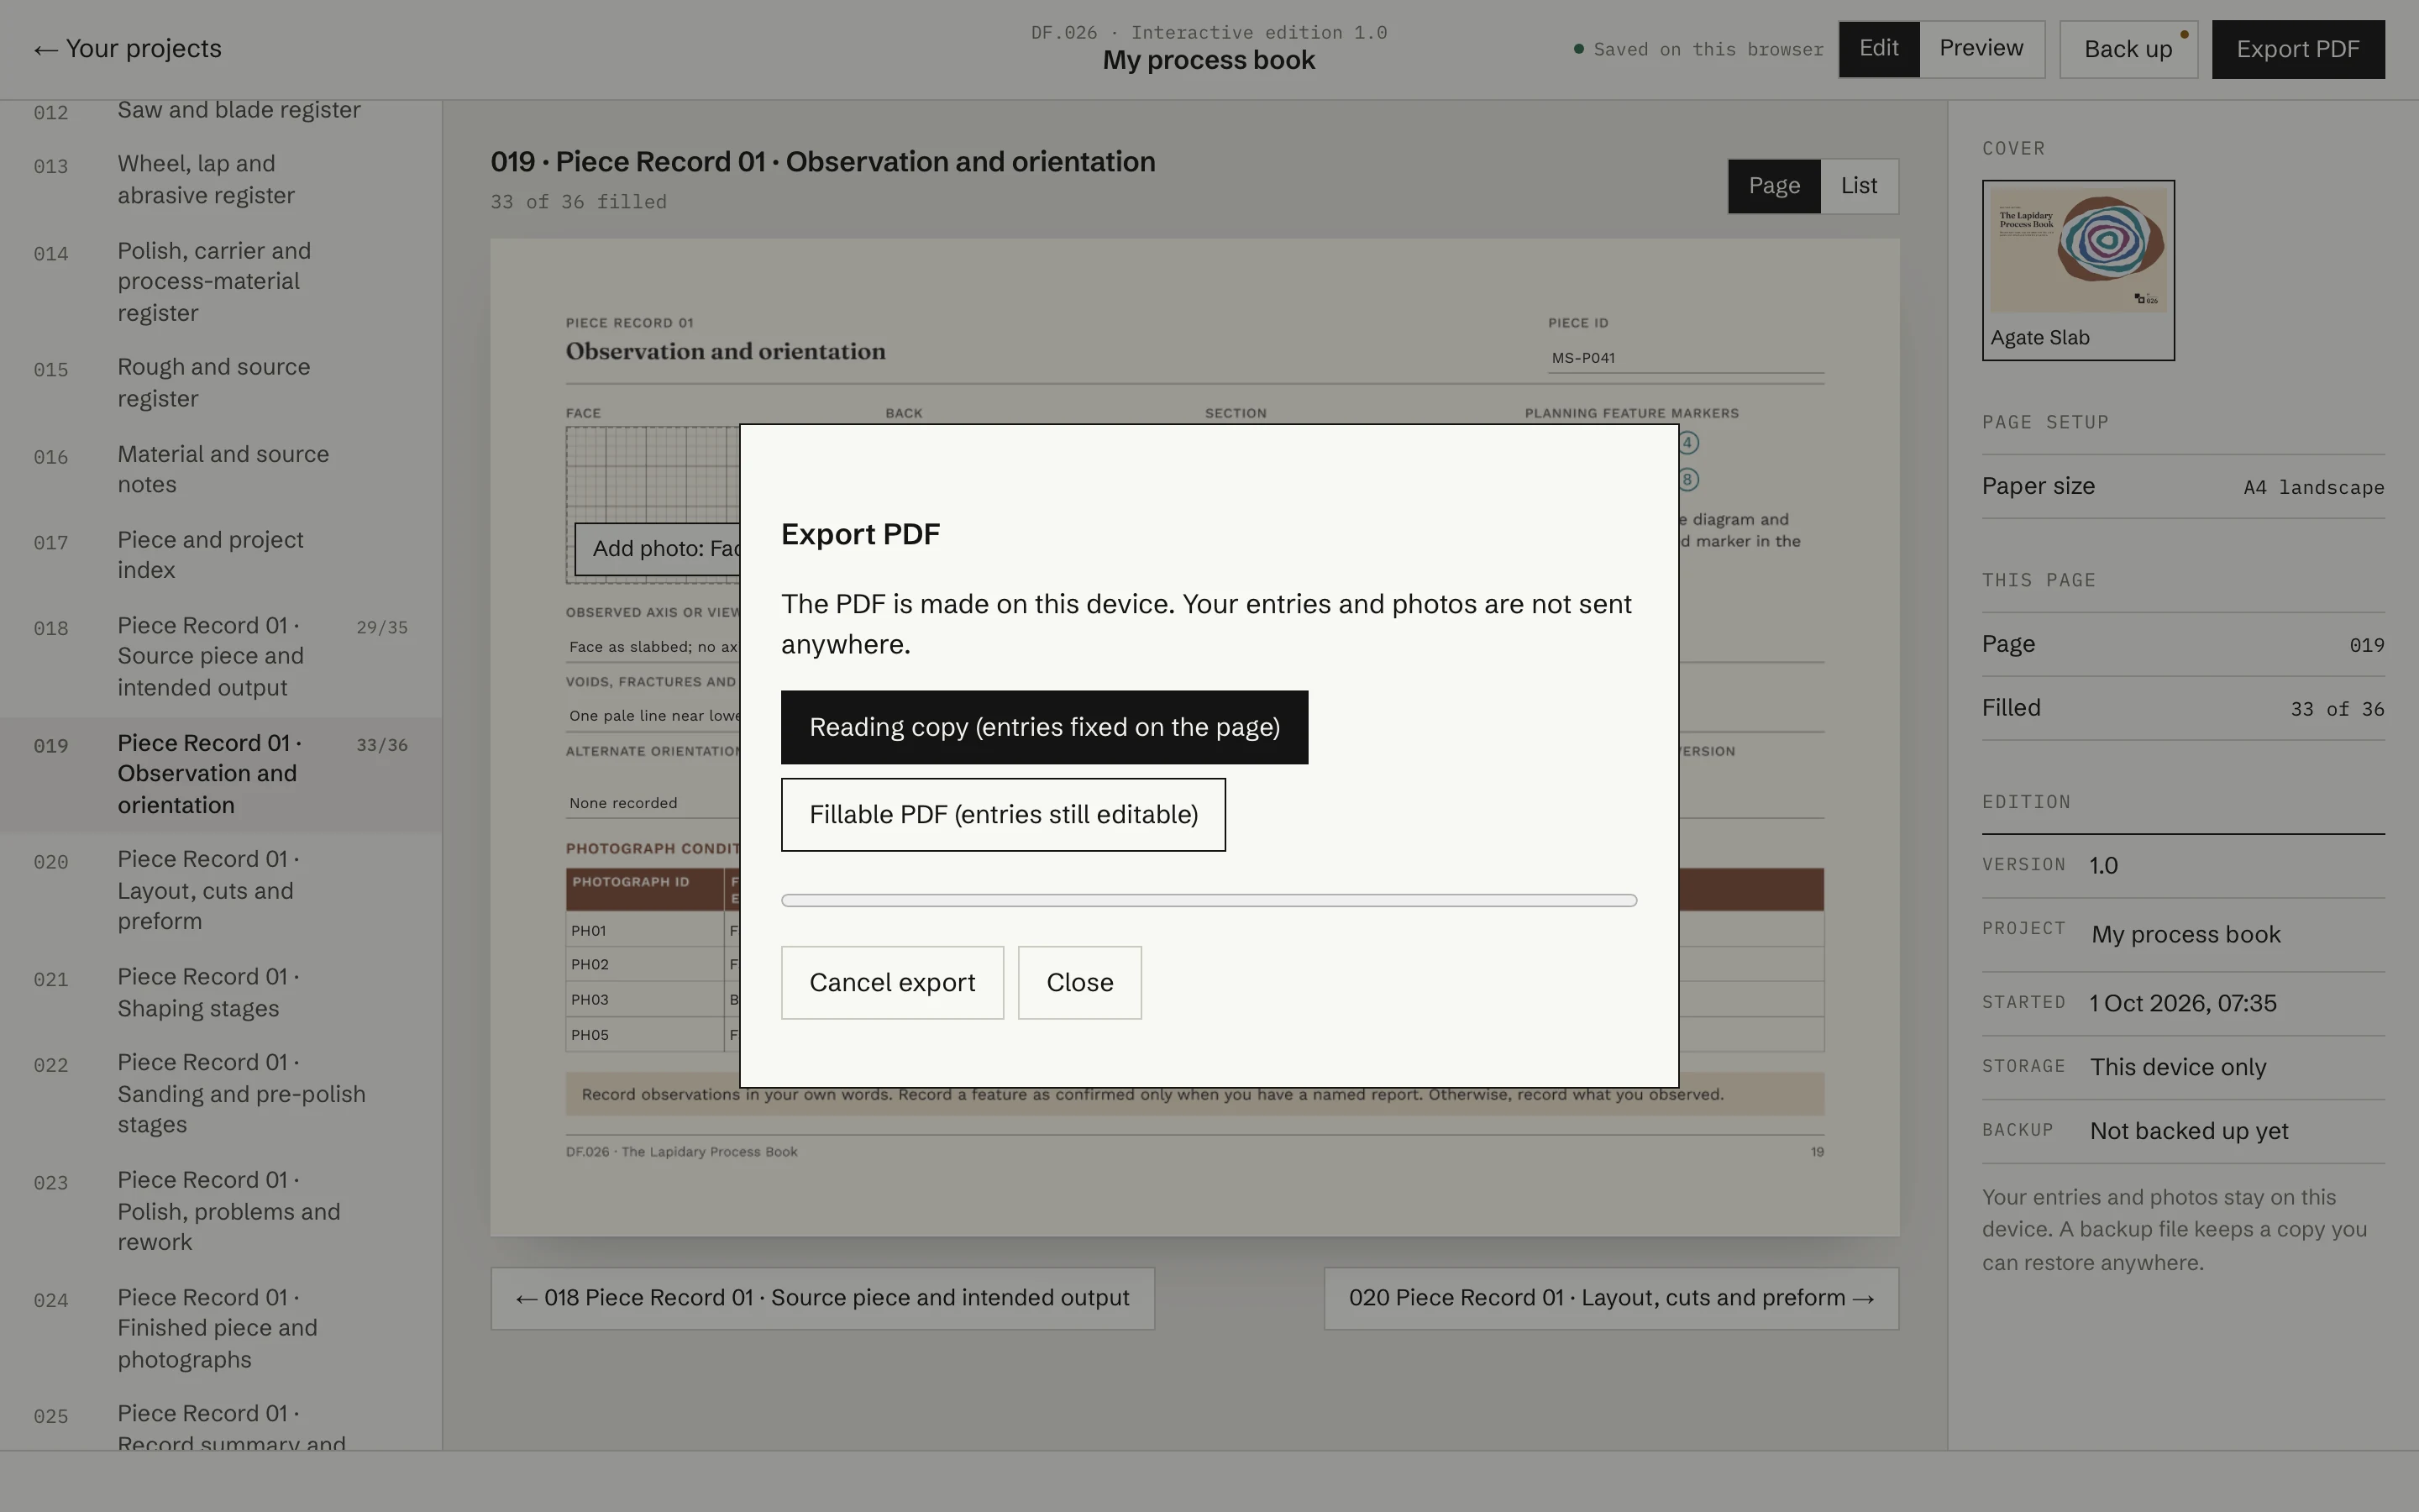This screenshot has width=2419, height=1512.
Task: Click the Started date 1 Oct 2026, 07:35
Action: point(2182,1003)
